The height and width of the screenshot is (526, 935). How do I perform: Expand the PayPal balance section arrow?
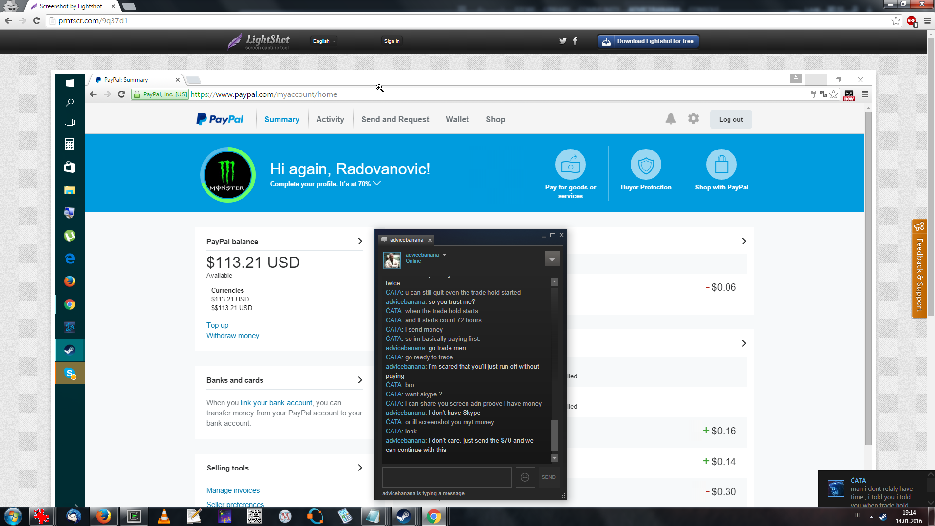[360, 241]
